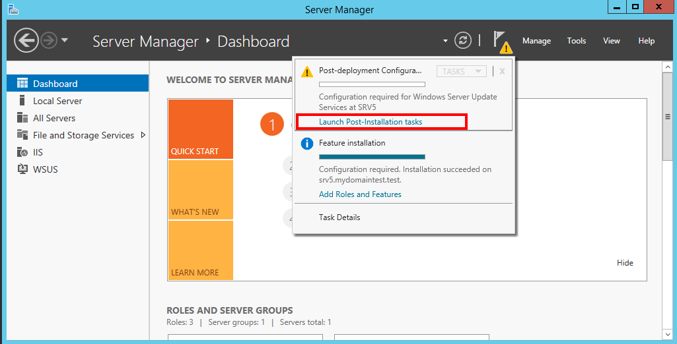
Task: Open the notifications flag with warning
Action: point(502,42)
